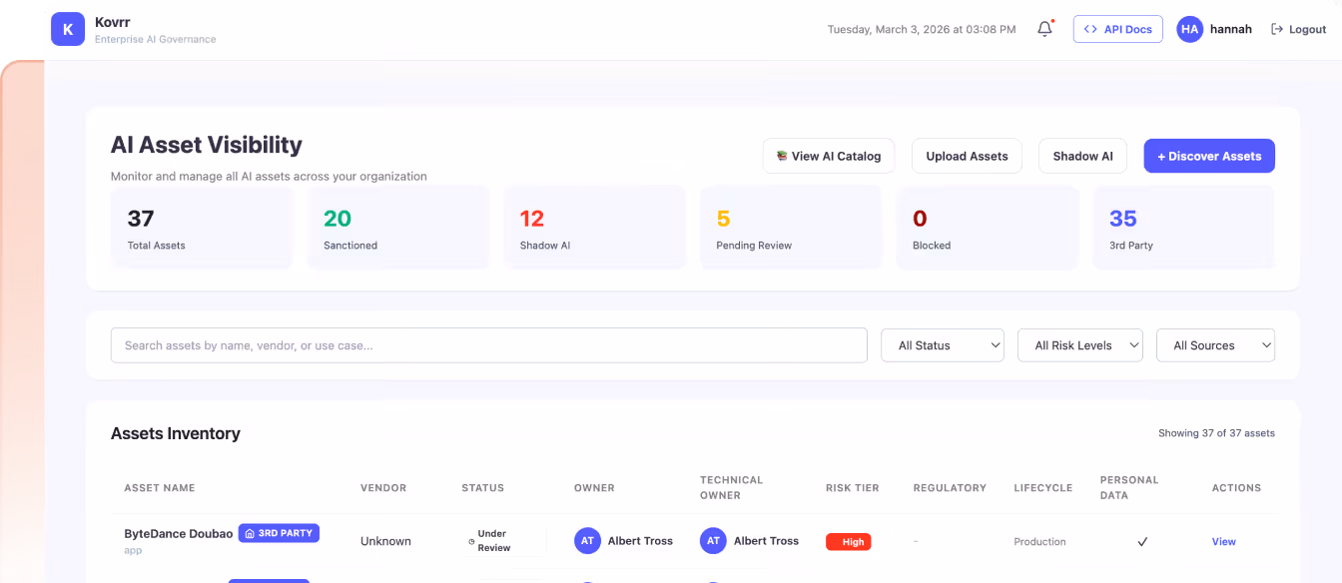This screenshot has width=1342, height=583.
Task: Click the 3RD PARTY badge on ByteDance Doubao
Action: pyautogui.click(x=279, y=533)
